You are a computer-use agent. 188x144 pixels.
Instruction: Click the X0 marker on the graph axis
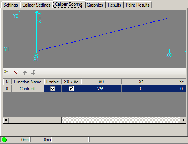coord(169,55)
